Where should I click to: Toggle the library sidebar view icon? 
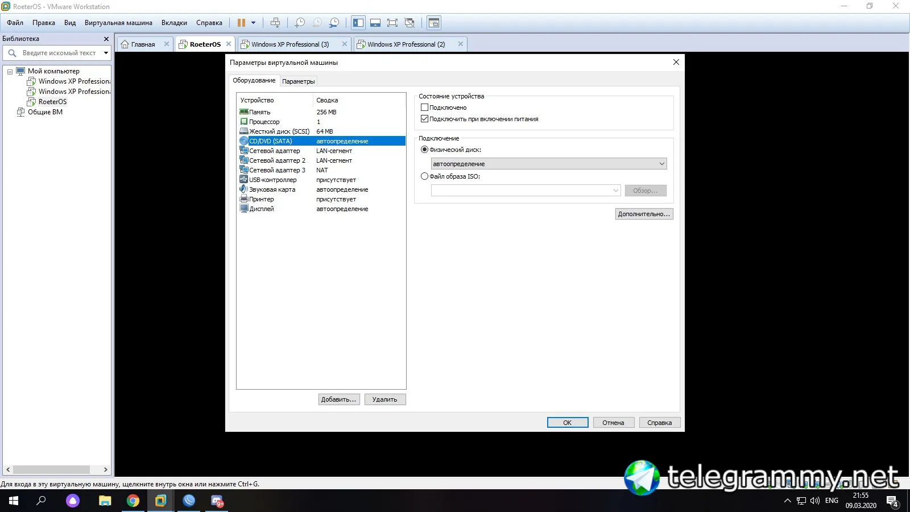click(x=358, y=23)
